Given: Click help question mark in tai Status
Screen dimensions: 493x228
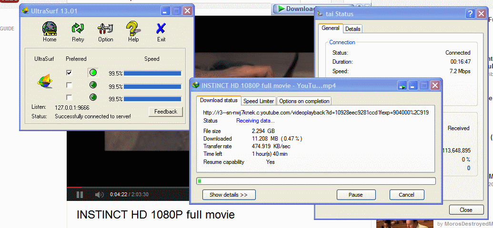Looking at the screenshot, I should (470, 13).
